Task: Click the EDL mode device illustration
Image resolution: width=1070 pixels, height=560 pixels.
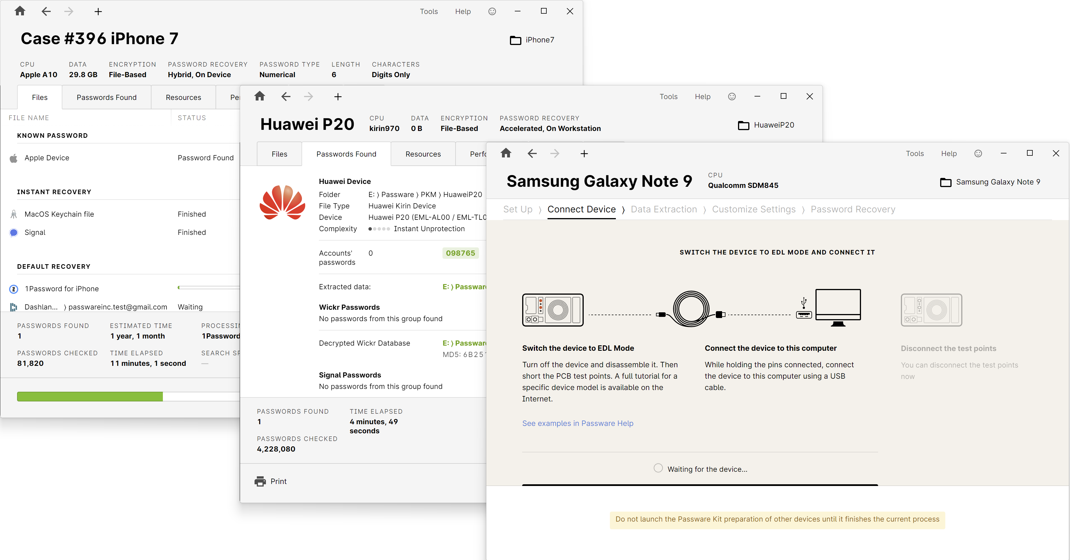Action: [552, 310]
